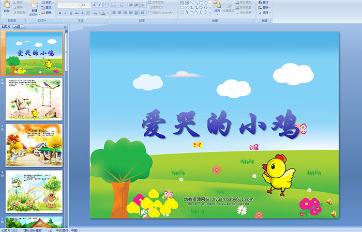Close the slides thumbnail pane

coord(65,27)
